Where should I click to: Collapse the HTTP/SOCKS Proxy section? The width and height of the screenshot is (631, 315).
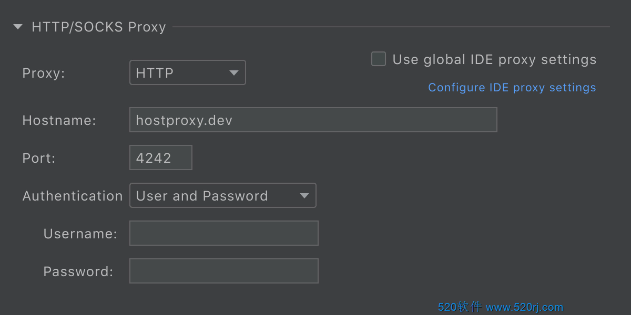click(18, 27)
